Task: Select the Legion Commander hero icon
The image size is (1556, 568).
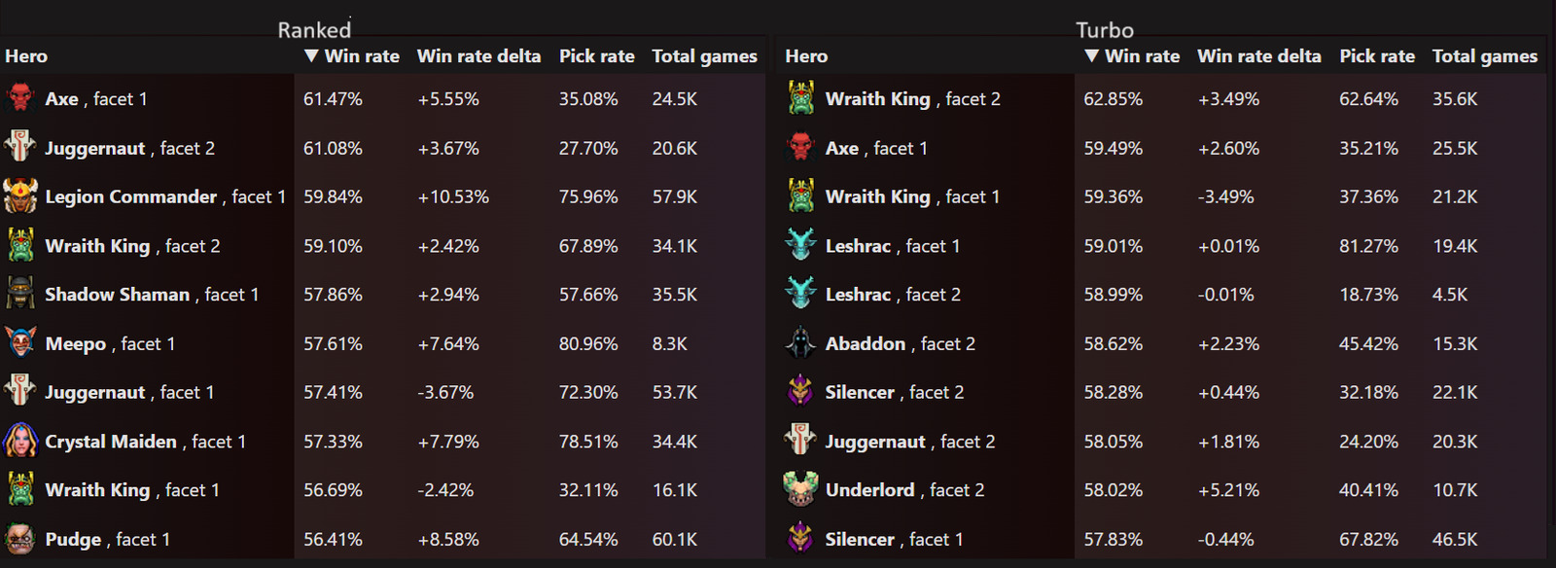Action: click(21, 196)
